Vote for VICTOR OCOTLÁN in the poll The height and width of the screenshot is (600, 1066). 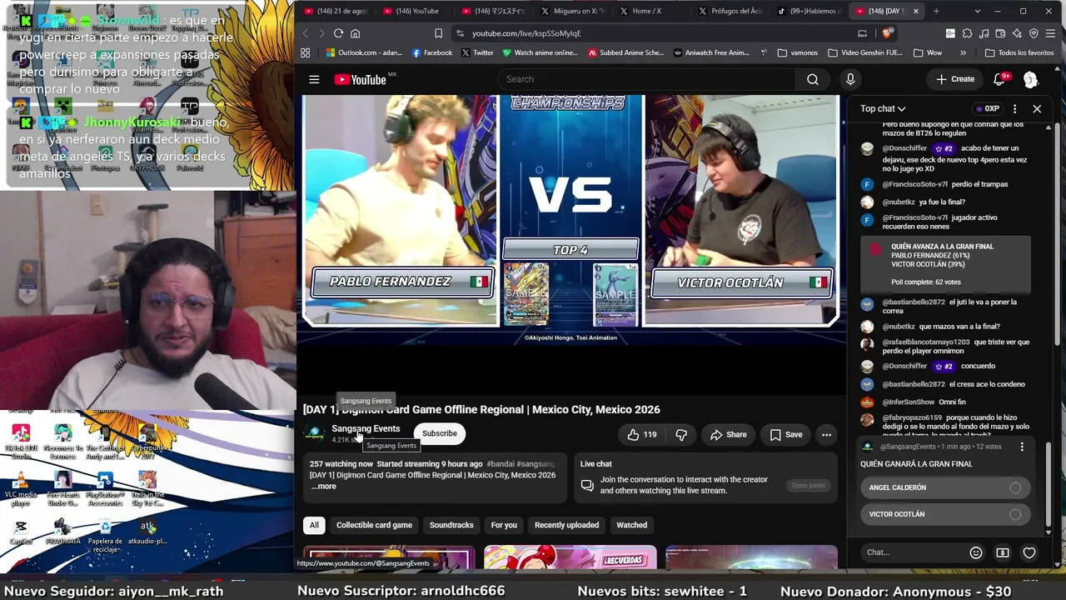pos(944,514)
